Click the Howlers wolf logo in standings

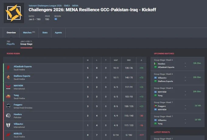(8, 116)
